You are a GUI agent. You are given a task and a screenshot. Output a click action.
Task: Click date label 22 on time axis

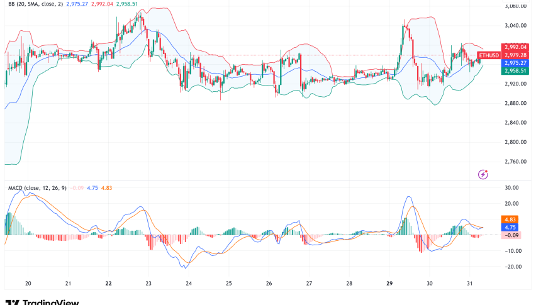109,284
